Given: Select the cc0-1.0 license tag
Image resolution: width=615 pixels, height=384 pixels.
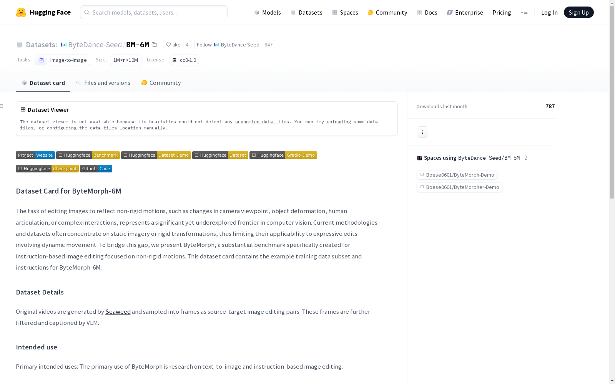Looking at the screenshot, I should 184,60.
